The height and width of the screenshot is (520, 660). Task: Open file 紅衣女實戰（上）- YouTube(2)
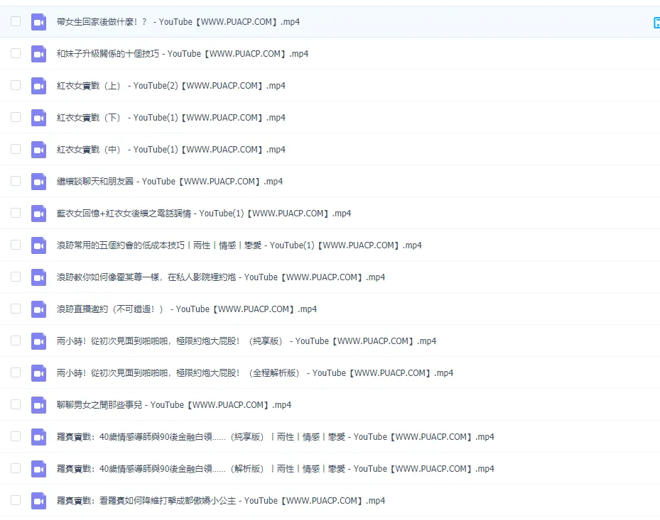click(x=171, y=86)
